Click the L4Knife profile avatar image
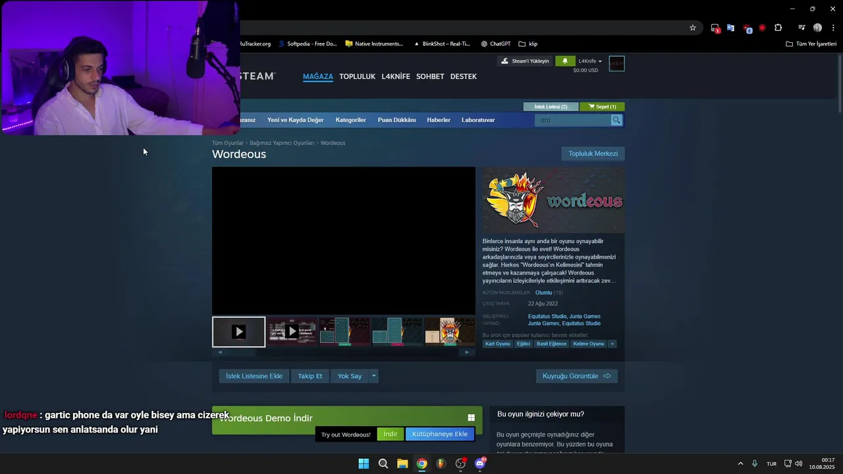The width and height of the screenshot is (843, 474). [x=616, y=63]
